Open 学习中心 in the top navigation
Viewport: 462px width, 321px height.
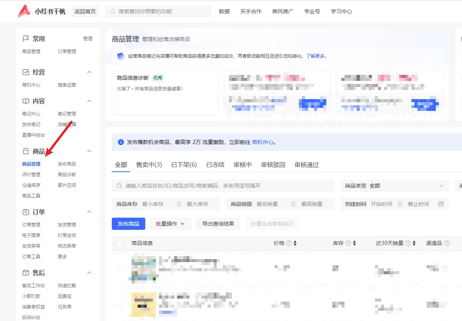pos(341,11)
